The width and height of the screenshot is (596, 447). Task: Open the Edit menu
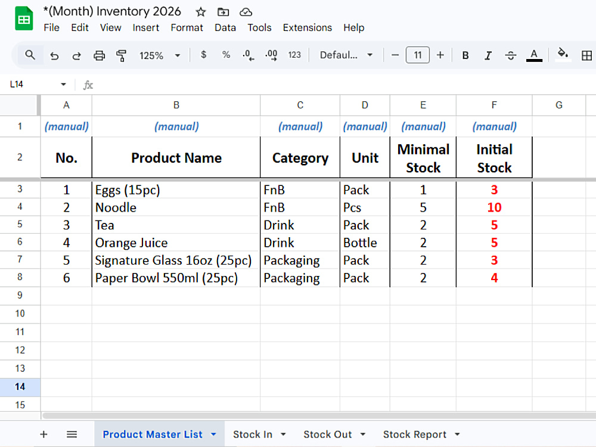click(x=80, y=28)
